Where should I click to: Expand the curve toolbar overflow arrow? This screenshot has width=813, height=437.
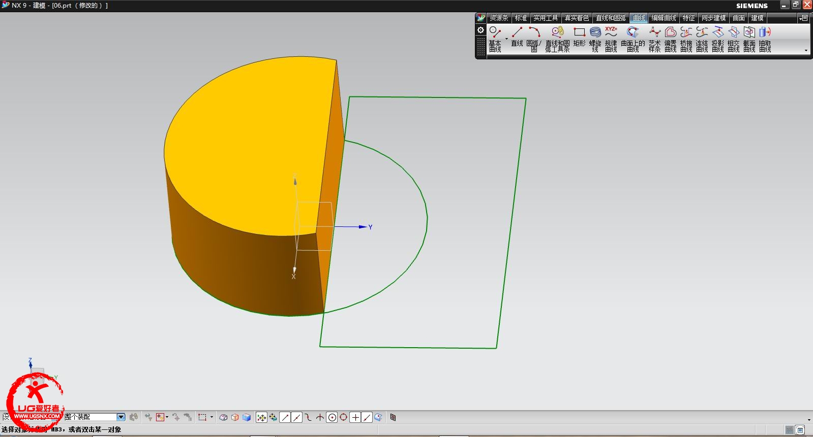pos(806,50)
